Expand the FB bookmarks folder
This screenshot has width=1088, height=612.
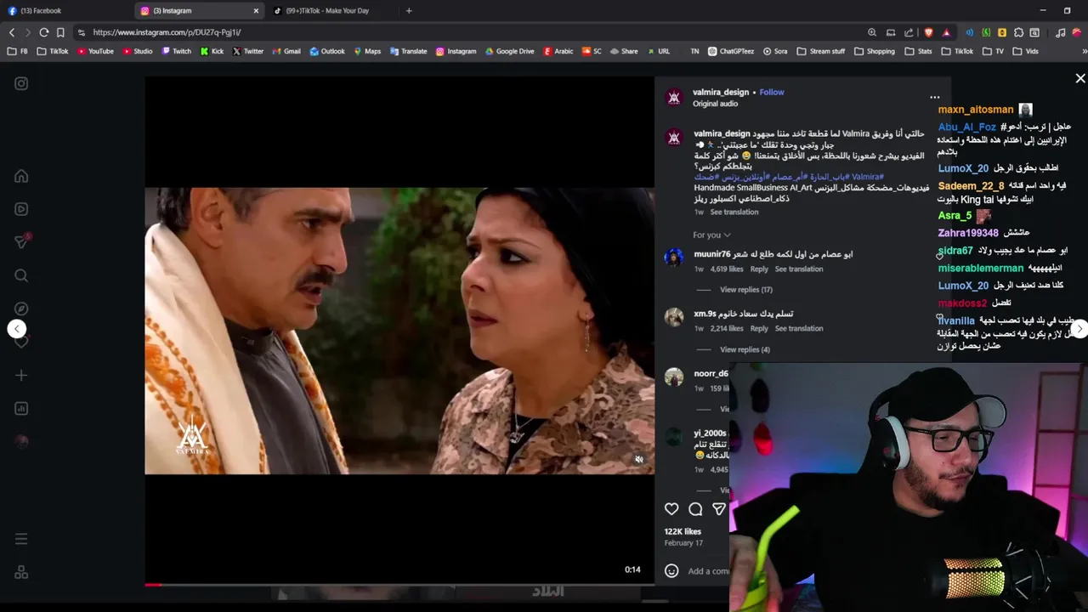18,51
